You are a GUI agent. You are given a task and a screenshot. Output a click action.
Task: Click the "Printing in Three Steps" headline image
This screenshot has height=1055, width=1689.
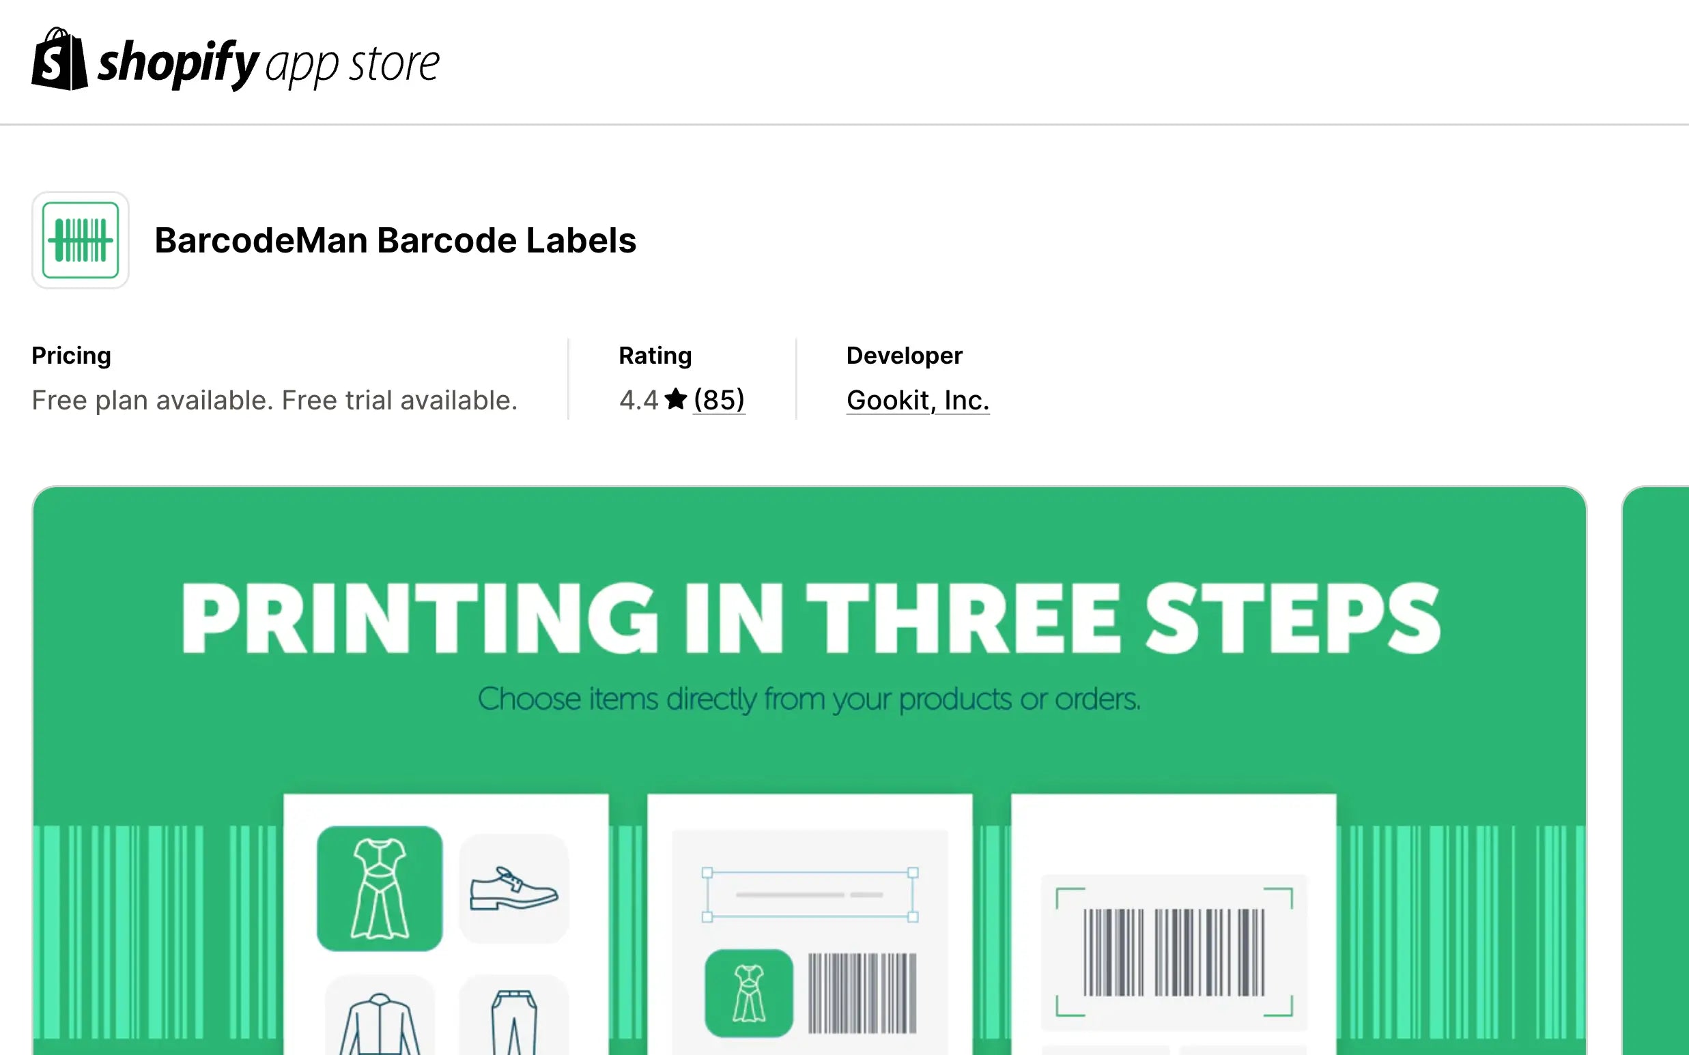[810, 618]
